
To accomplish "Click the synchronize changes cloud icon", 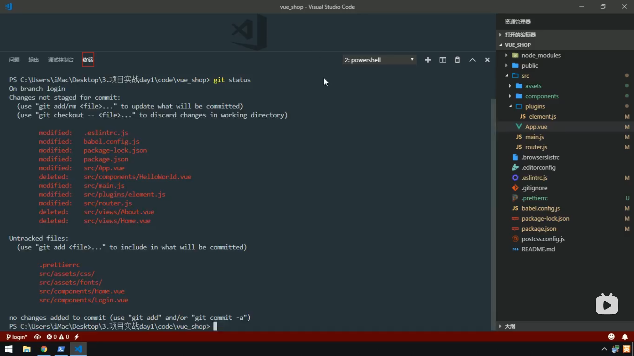I will [x=37, y=337].
